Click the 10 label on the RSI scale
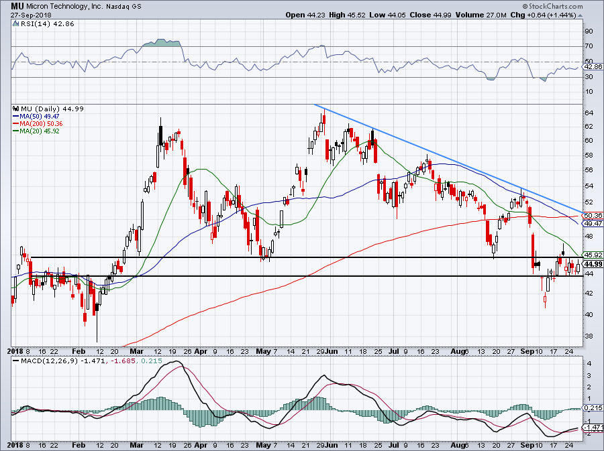 [x=589, y=92]
